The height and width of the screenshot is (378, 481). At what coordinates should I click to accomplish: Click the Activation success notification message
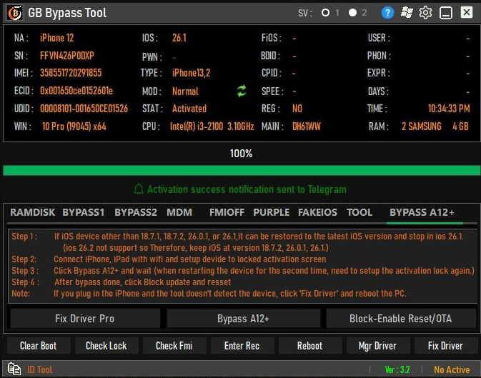(x=247, y=189)
